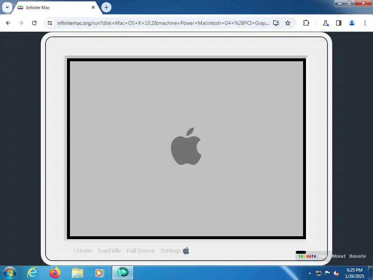This screenshot has height=280, width=373.
Task: Launch Firefox from the taskbar
Action: [x=55, y=273]
